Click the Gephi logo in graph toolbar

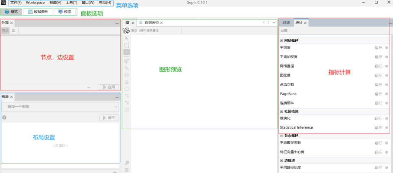(x=126, y=31)
